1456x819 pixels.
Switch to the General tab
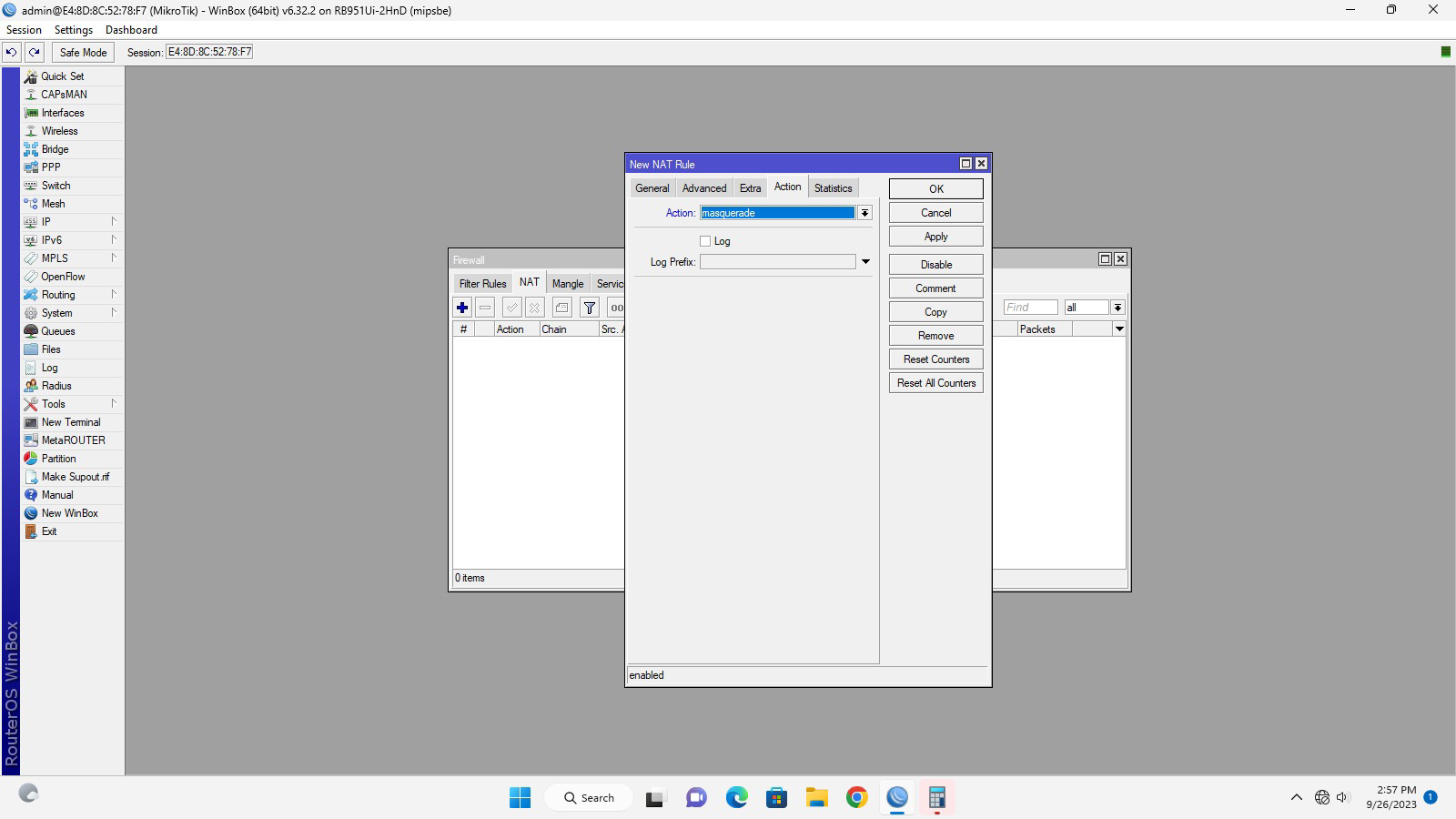point(652,188)
